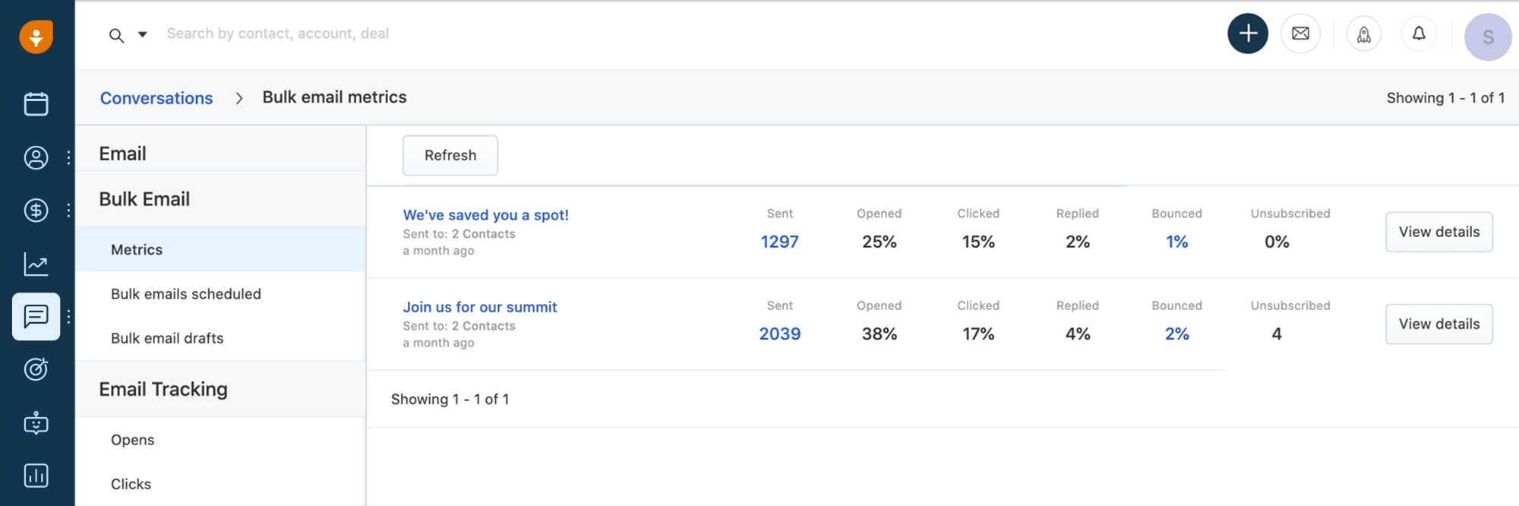Open the campaign We've saved you a spot!

click(485, 215)
